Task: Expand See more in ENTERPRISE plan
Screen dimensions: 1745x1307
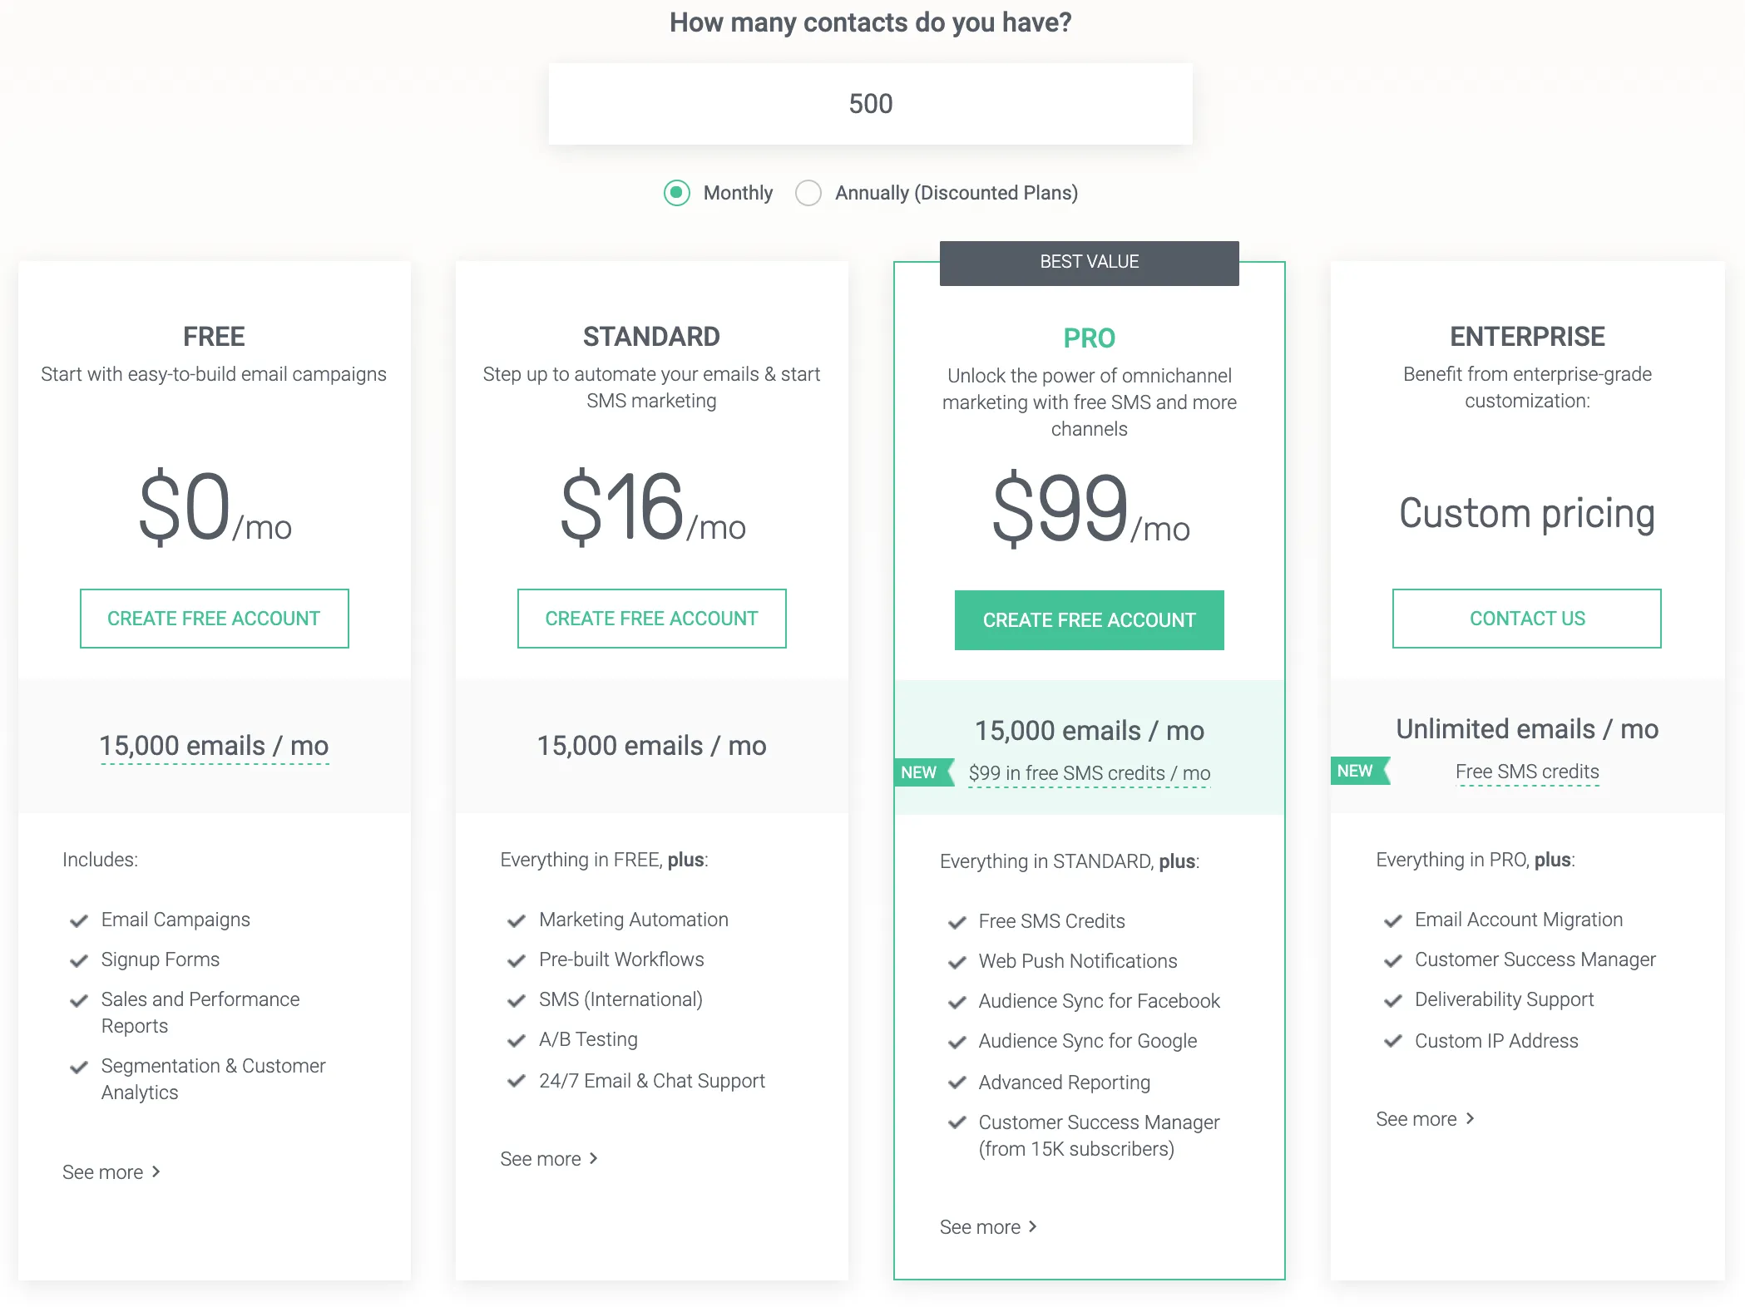Action: coord(1425,1119)
